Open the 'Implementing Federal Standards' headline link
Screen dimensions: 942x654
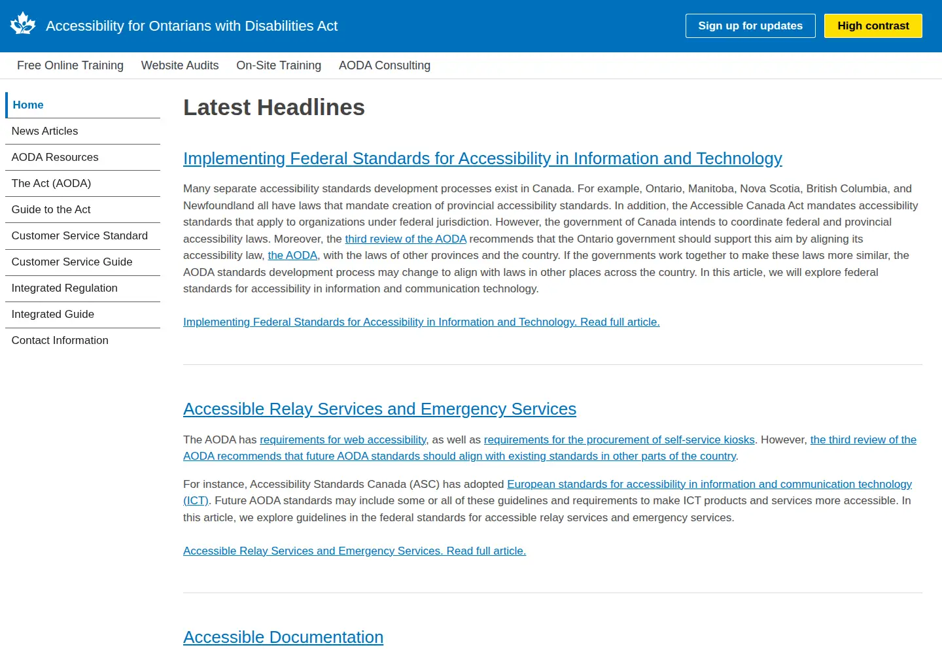point(483,158)
